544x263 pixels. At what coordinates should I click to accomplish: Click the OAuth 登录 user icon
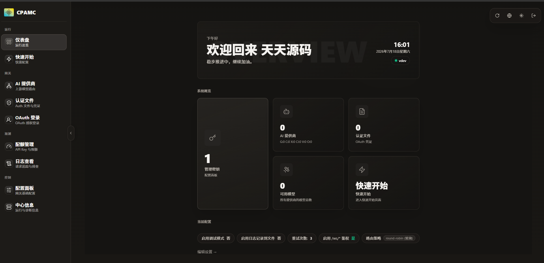[x=9, y=120]
